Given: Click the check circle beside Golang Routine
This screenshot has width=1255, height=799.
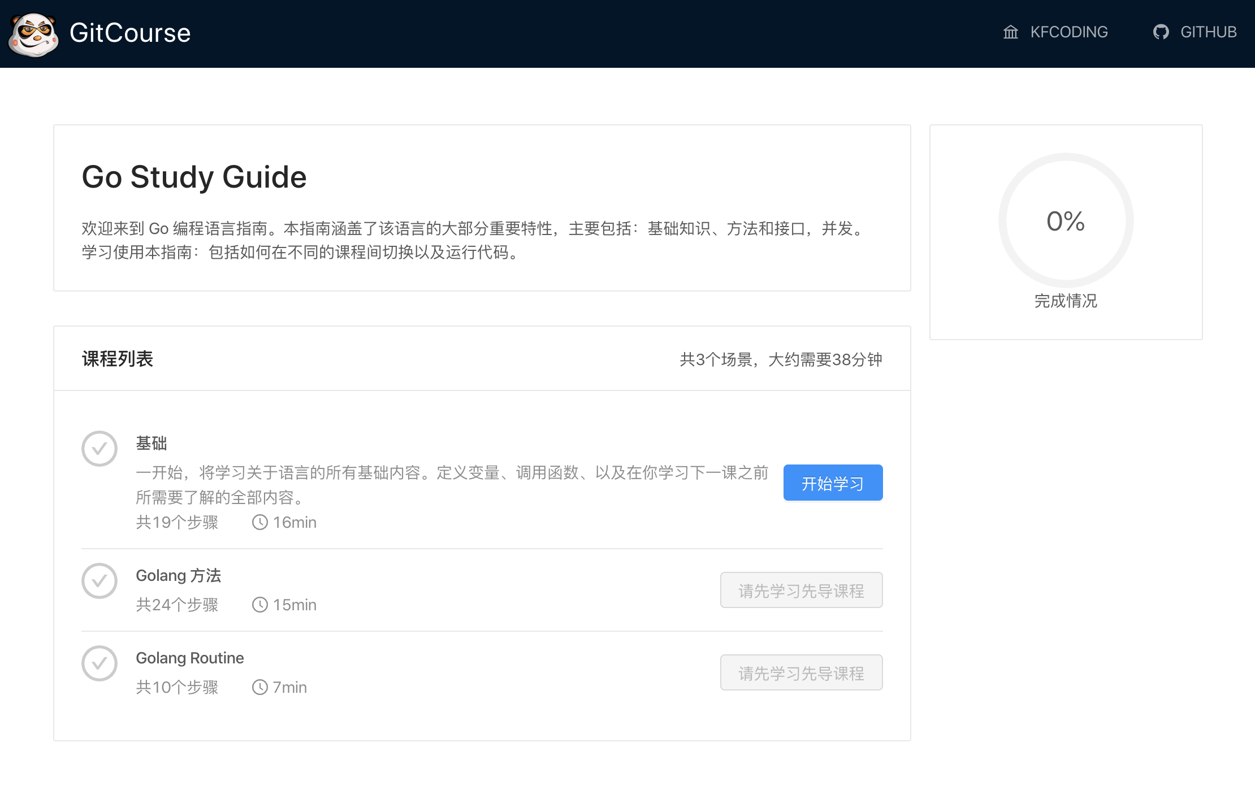Looking at the screenshot, I should point(99,663).
